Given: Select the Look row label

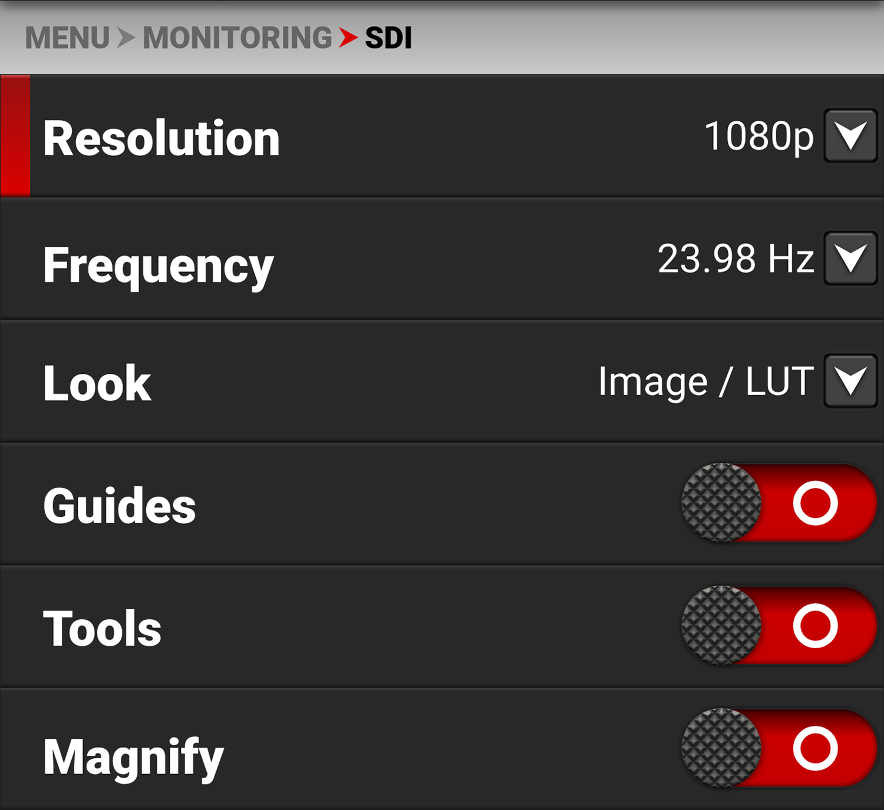Looking at the screenshot, I should [x=97, y=383].
